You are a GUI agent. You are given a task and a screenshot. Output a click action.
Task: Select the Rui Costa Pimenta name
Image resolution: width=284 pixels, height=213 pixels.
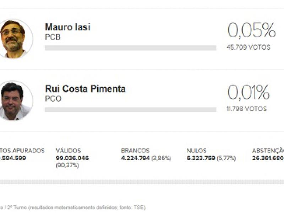(85, 89)
